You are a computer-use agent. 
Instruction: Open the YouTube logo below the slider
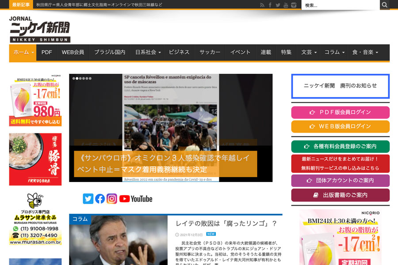[136, 199]
